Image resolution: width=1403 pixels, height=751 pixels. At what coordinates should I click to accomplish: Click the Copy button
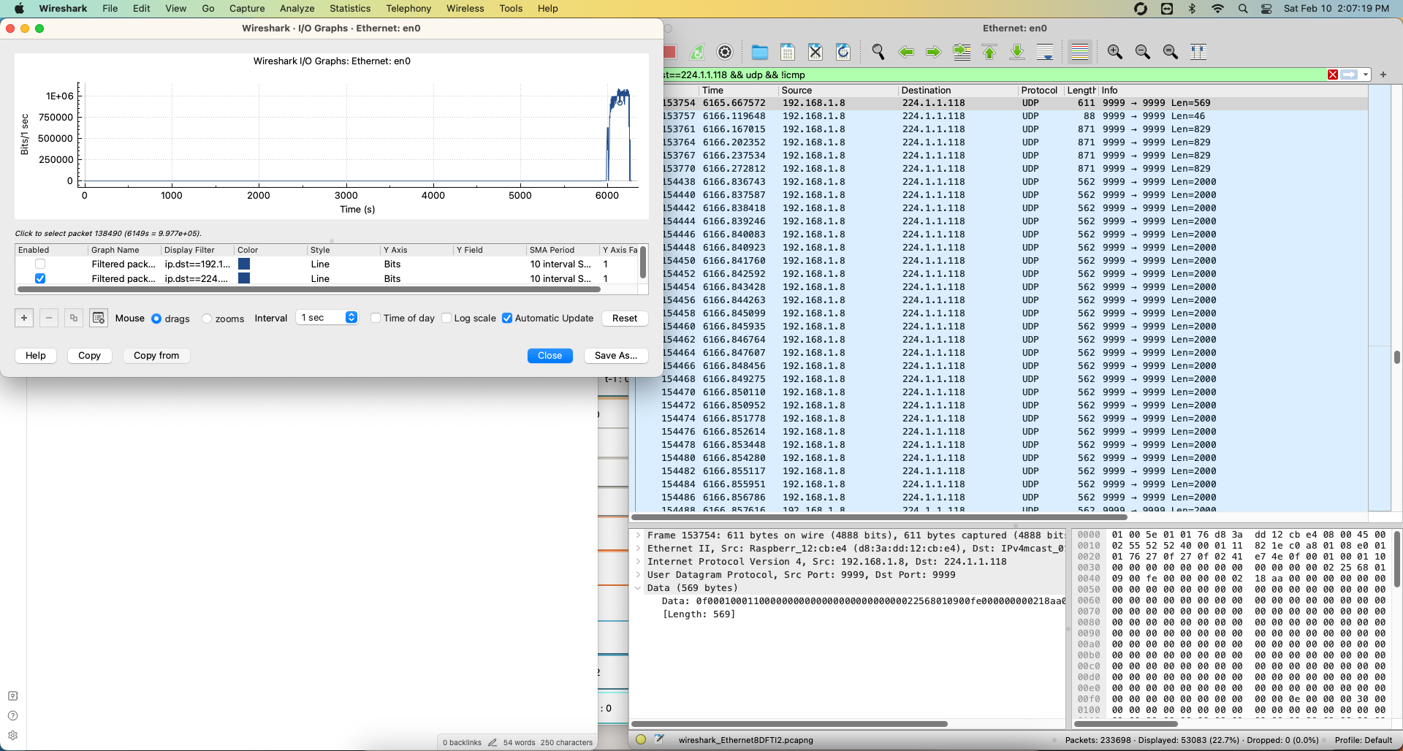coord(89,355)
